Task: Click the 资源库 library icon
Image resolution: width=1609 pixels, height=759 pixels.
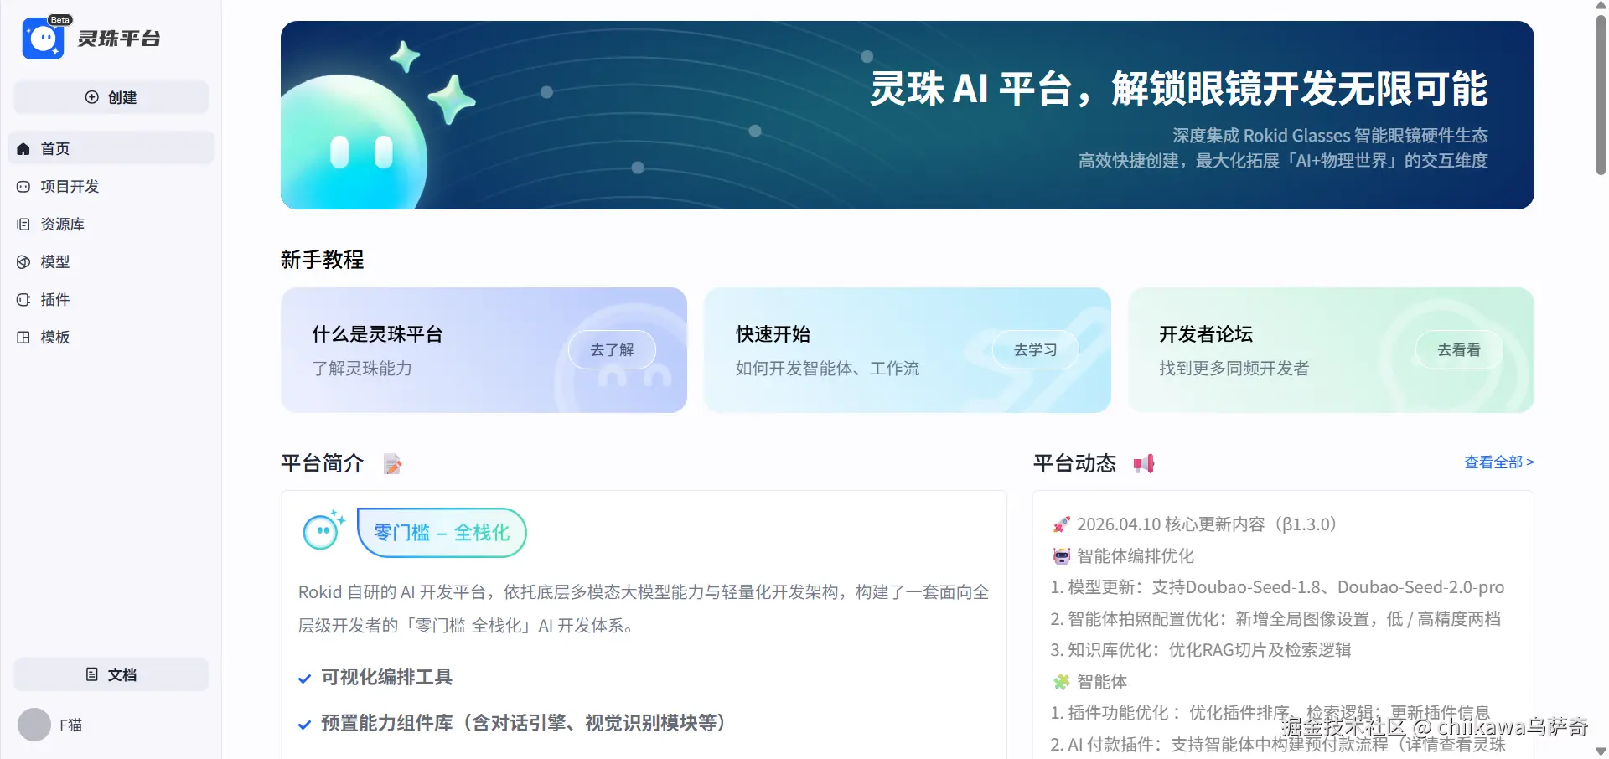Action: pyautogui.click(x=23, y=225)
